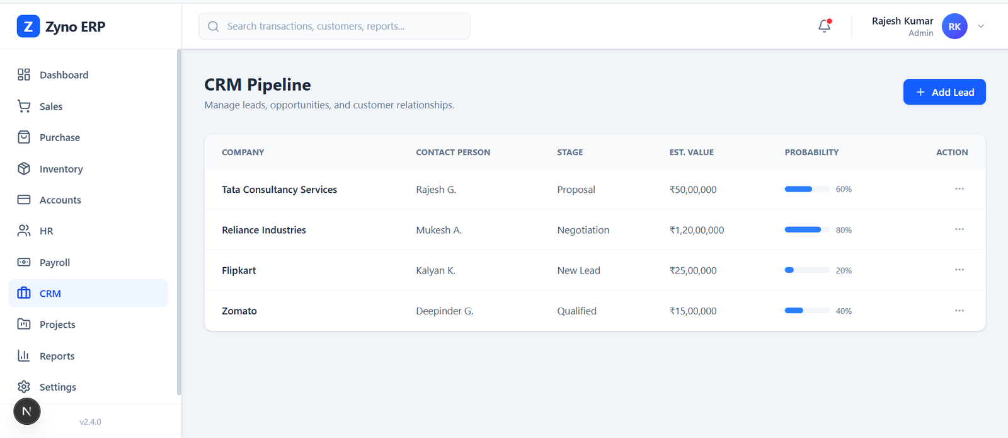Open notifications with the bell icon
Screen dimensions: 1008x438
tap(824, 26)
